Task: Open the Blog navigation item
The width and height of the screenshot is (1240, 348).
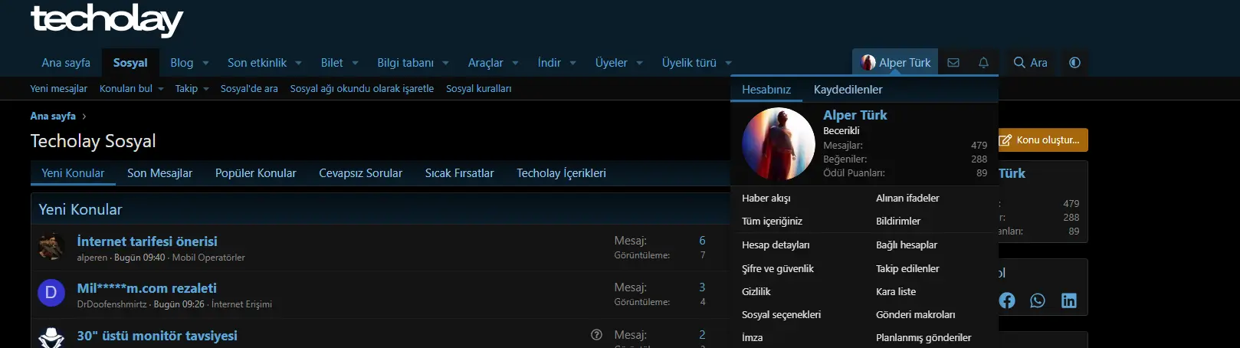Action: click(x=182, y=63)
